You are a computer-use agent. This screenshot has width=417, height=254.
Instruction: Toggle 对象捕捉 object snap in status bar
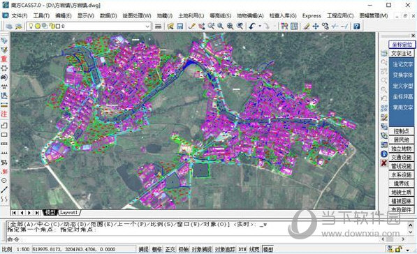[202, 249]
